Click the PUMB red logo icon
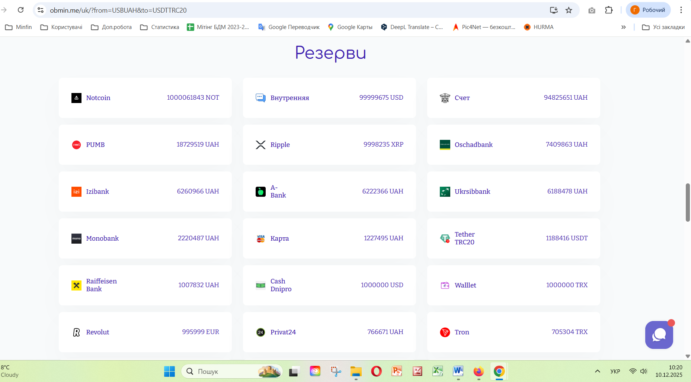The width and height of the screenshot is (691, 382). (76, 145)
